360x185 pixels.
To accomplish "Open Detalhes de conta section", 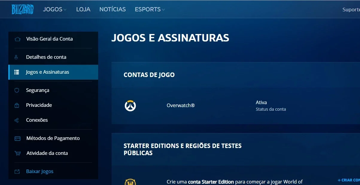I will pyautogui.click(x=53, y=57).
